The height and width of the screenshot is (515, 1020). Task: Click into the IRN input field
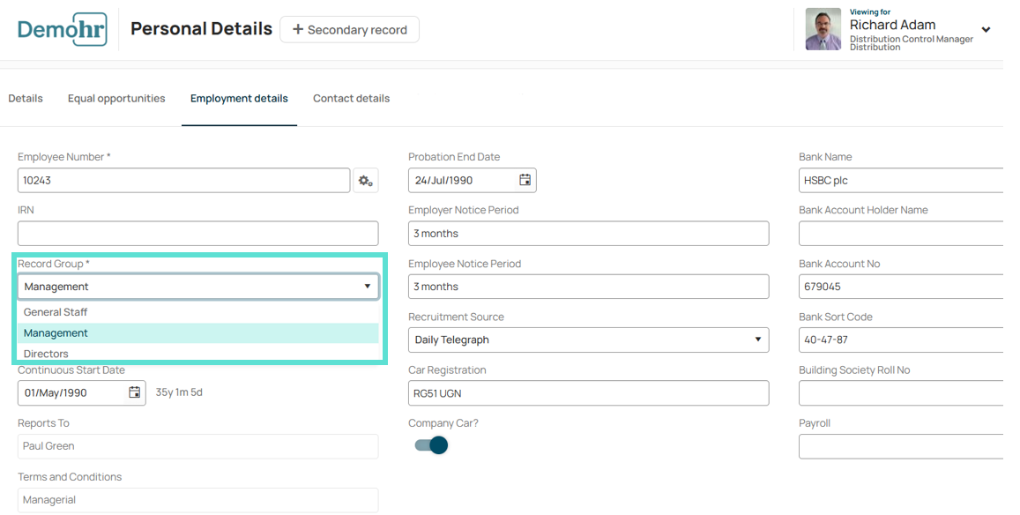(197, 234)
